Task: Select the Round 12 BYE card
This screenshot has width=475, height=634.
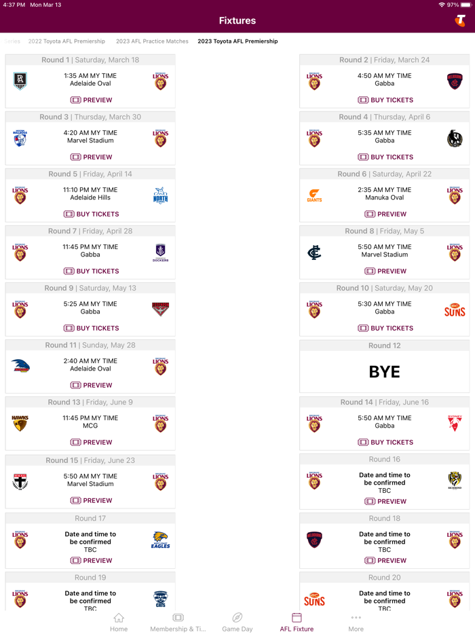Action: (x=385, y=371)
